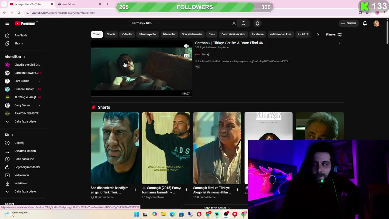
Task: Select the 4 dakikadan kısa chip
Action: (x=281, y=34)
